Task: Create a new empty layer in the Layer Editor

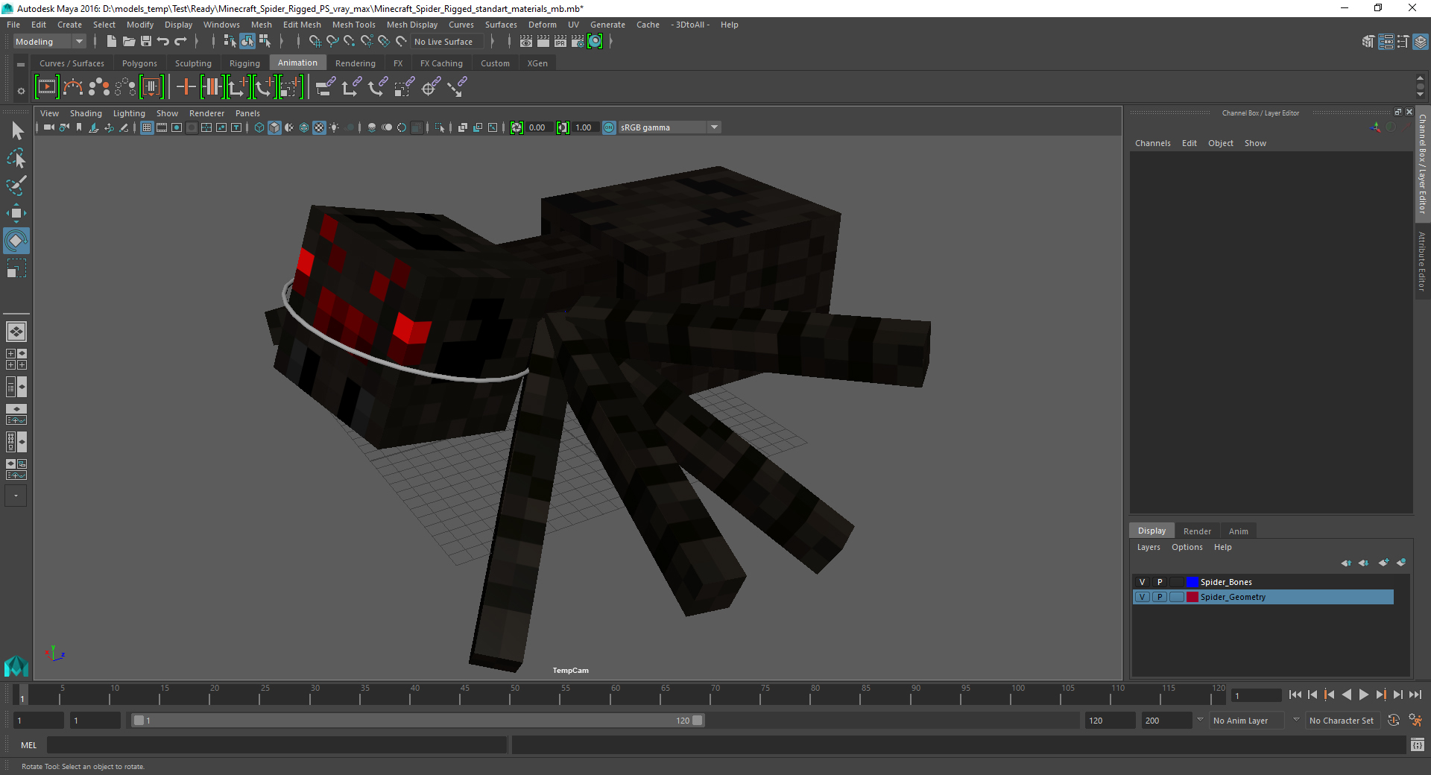Action: point(1384,563)
